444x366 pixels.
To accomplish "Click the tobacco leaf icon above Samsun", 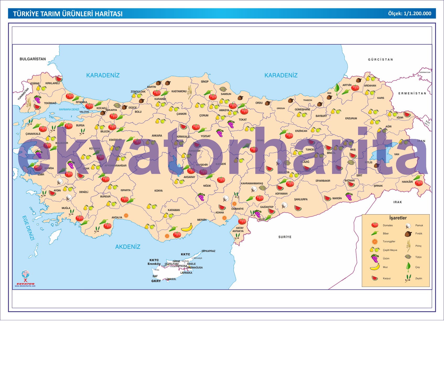I will coord(223,89).
